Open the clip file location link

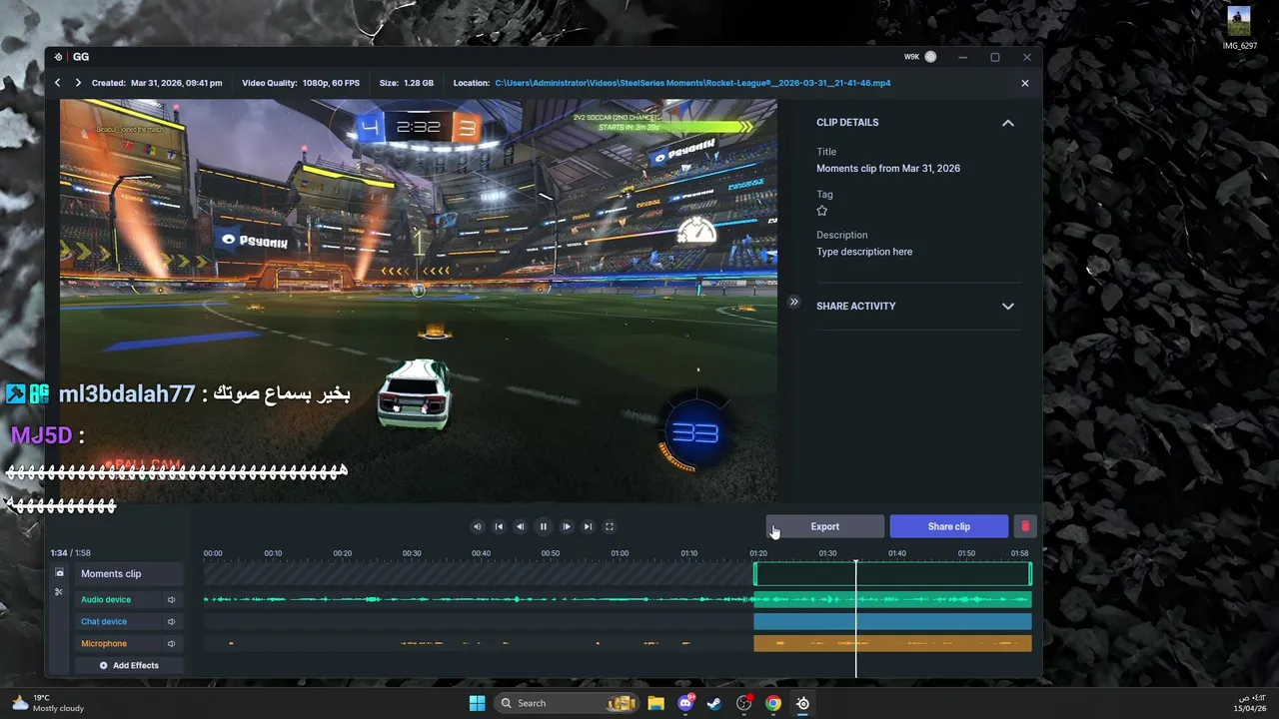pos(692,83)
